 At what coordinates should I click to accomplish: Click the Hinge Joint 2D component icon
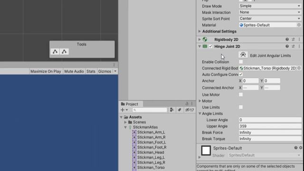click(205, 47)
